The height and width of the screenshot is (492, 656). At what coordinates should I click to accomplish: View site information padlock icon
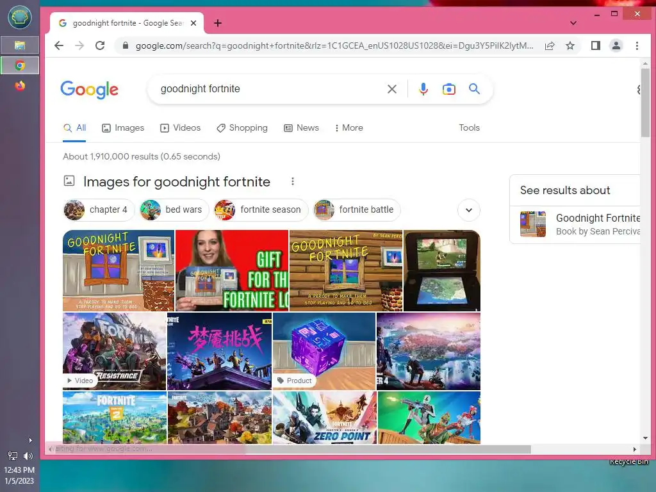tap(125, 45)
